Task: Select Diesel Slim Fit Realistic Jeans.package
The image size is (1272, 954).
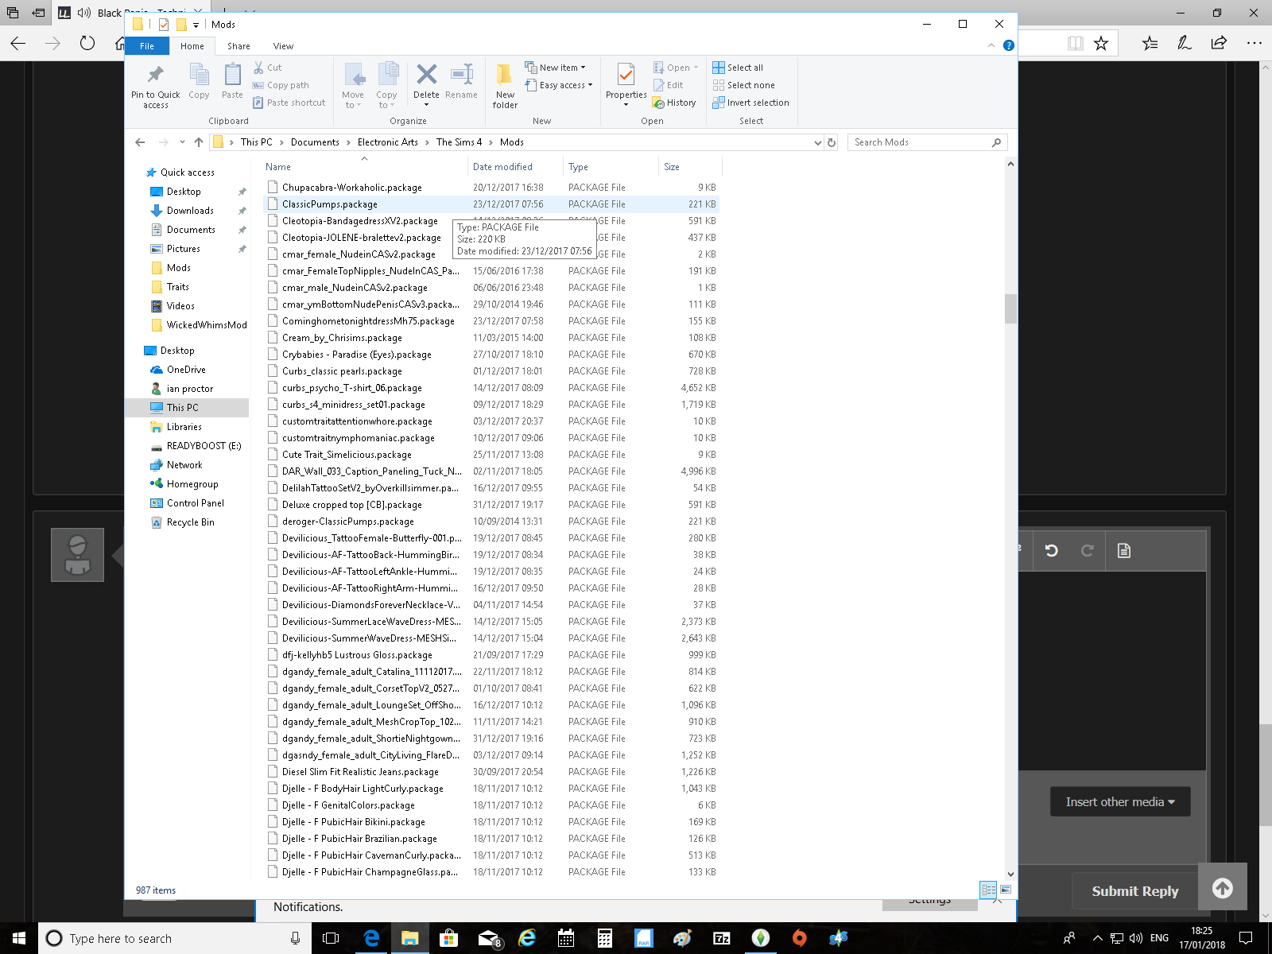Action: (491, 772)
